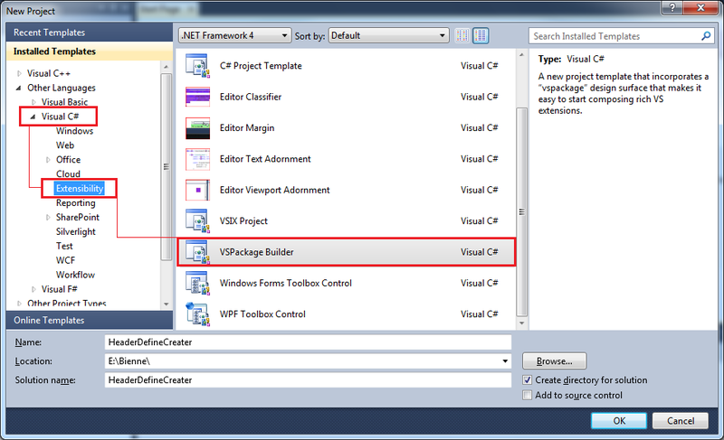The width and height of the screenshot is (724, 440).
Task: Select the VSPackage Builder template row
Action: [x=347, y=252]
